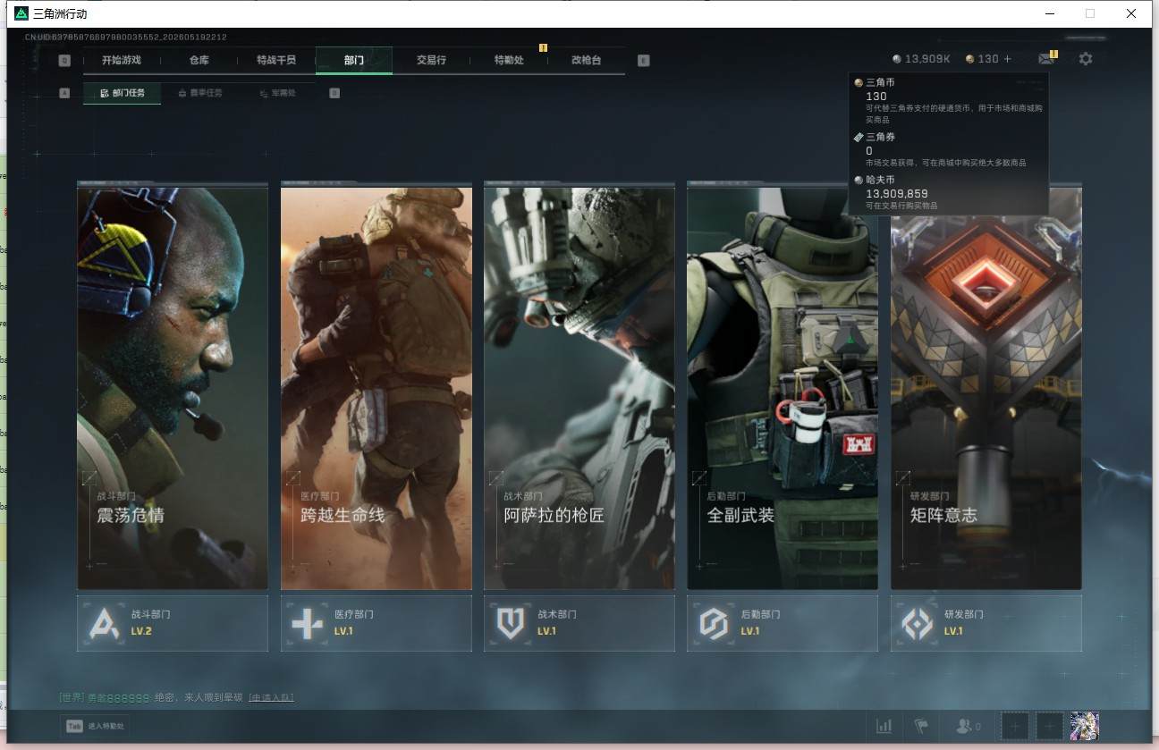1159x750 pixels.
Task: Click the first empty squad slot plus
Action: [1015, 726]
